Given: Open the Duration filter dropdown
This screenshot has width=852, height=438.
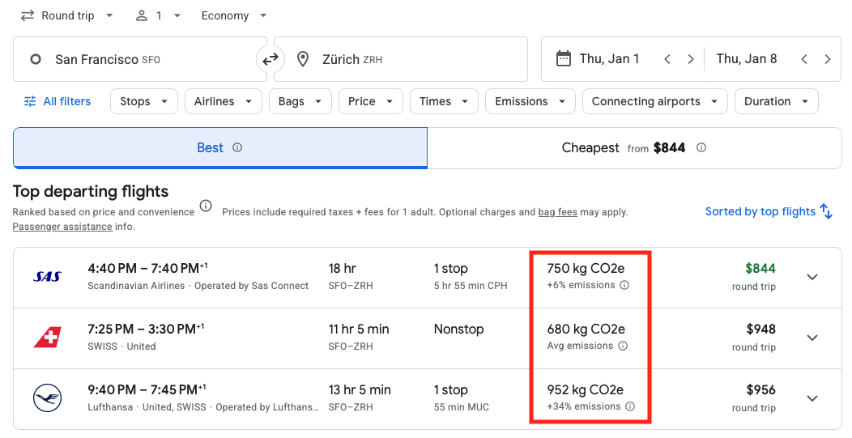Looking at the screenshot, I should tap(777, 102).
